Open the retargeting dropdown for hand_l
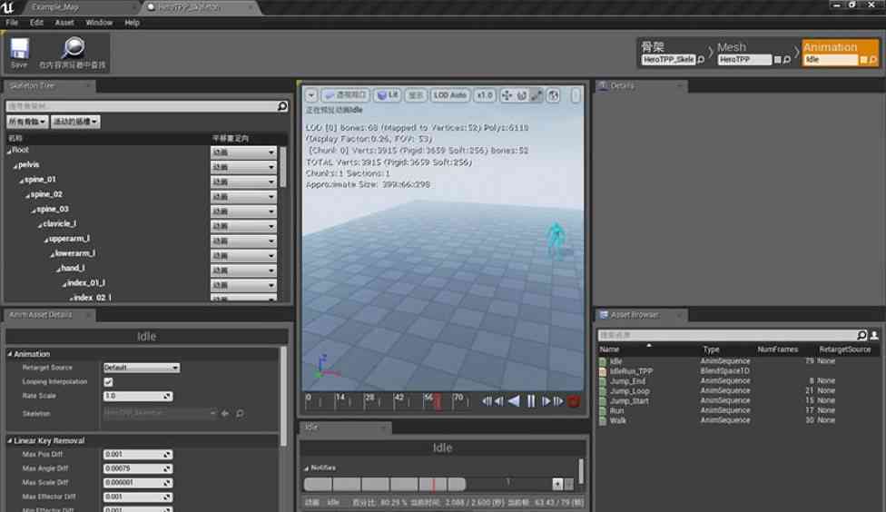Image resolution: width=886 pixels, height=512 pixels. point(243,271)
